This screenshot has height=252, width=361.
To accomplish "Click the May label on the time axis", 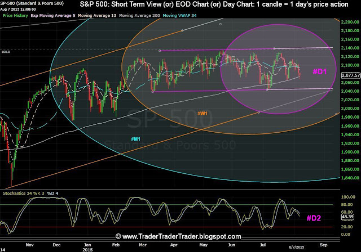I will (203, 245).
